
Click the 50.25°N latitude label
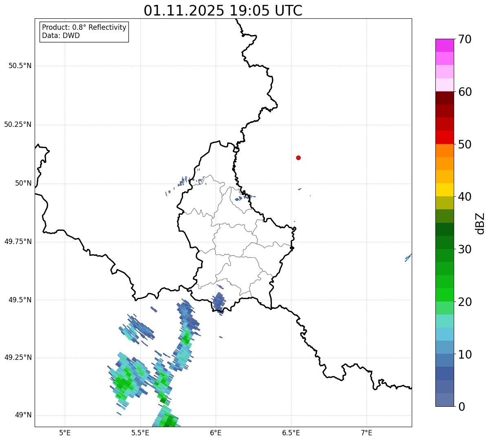[x=18, y=124]
